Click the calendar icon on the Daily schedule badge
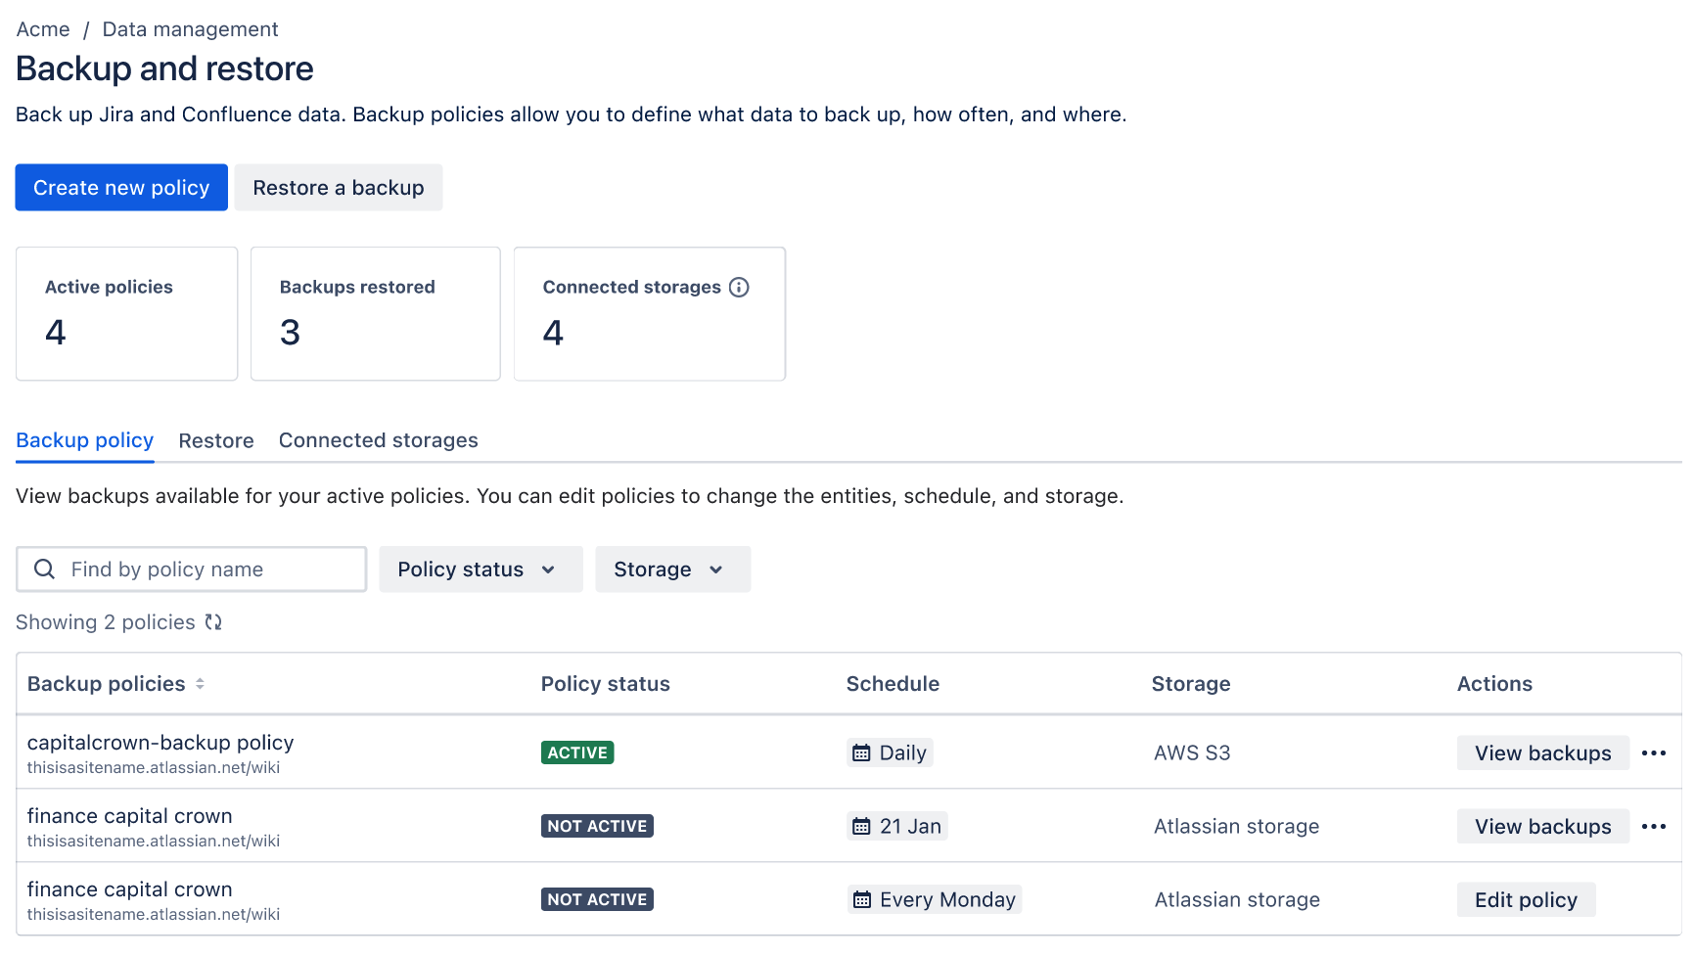1695x957 pixels. pyautogui.click(x=861, y=752)
